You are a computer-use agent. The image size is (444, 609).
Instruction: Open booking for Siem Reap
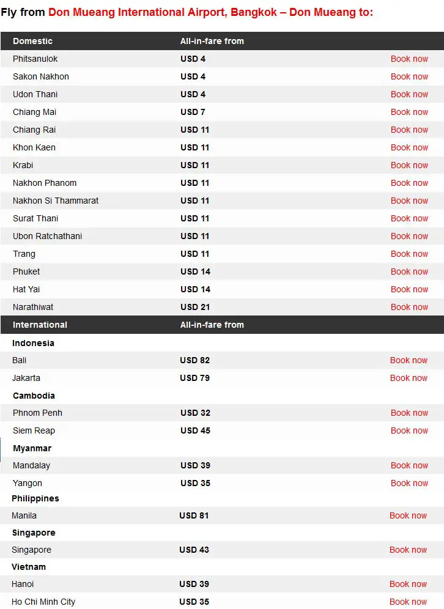[x=409, y=431]
